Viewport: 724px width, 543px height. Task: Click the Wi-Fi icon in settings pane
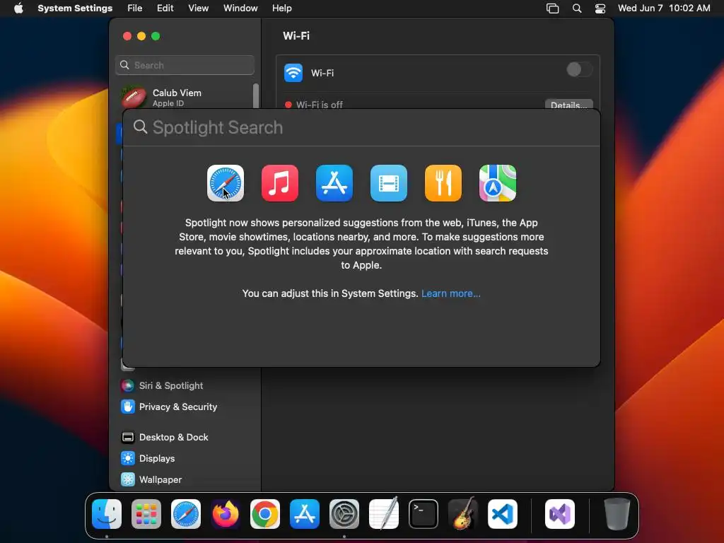pos(293,73)
